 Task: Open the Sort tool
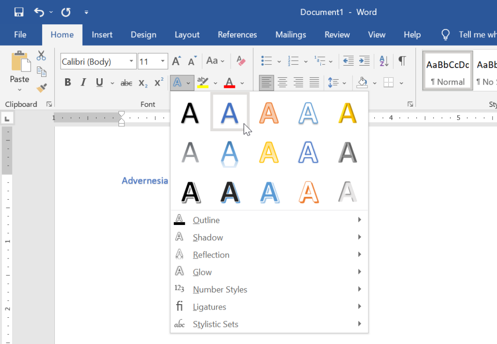383,61
